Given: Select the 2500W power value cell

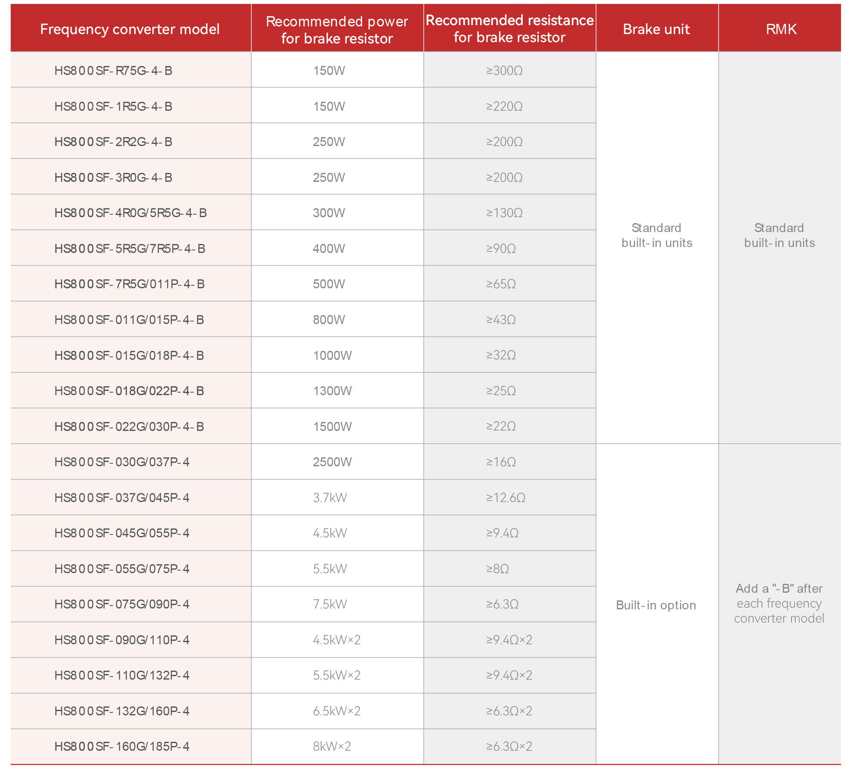Looking at the screenshot, I should (x=337, y=462).
